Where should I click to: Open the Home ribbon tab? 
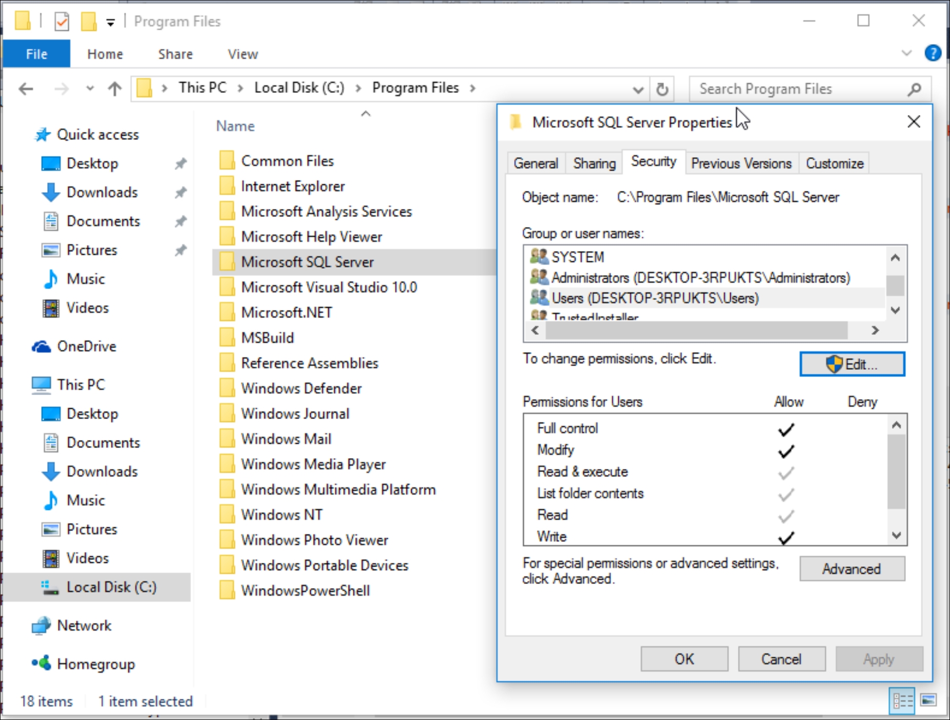(105, 54)
